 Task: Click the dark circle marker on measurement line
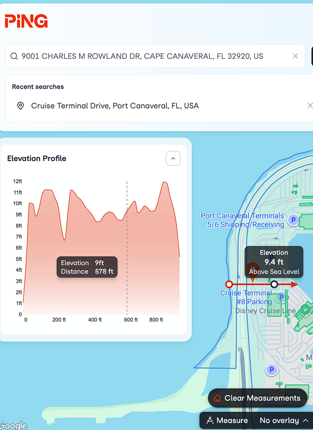point(275,284)
